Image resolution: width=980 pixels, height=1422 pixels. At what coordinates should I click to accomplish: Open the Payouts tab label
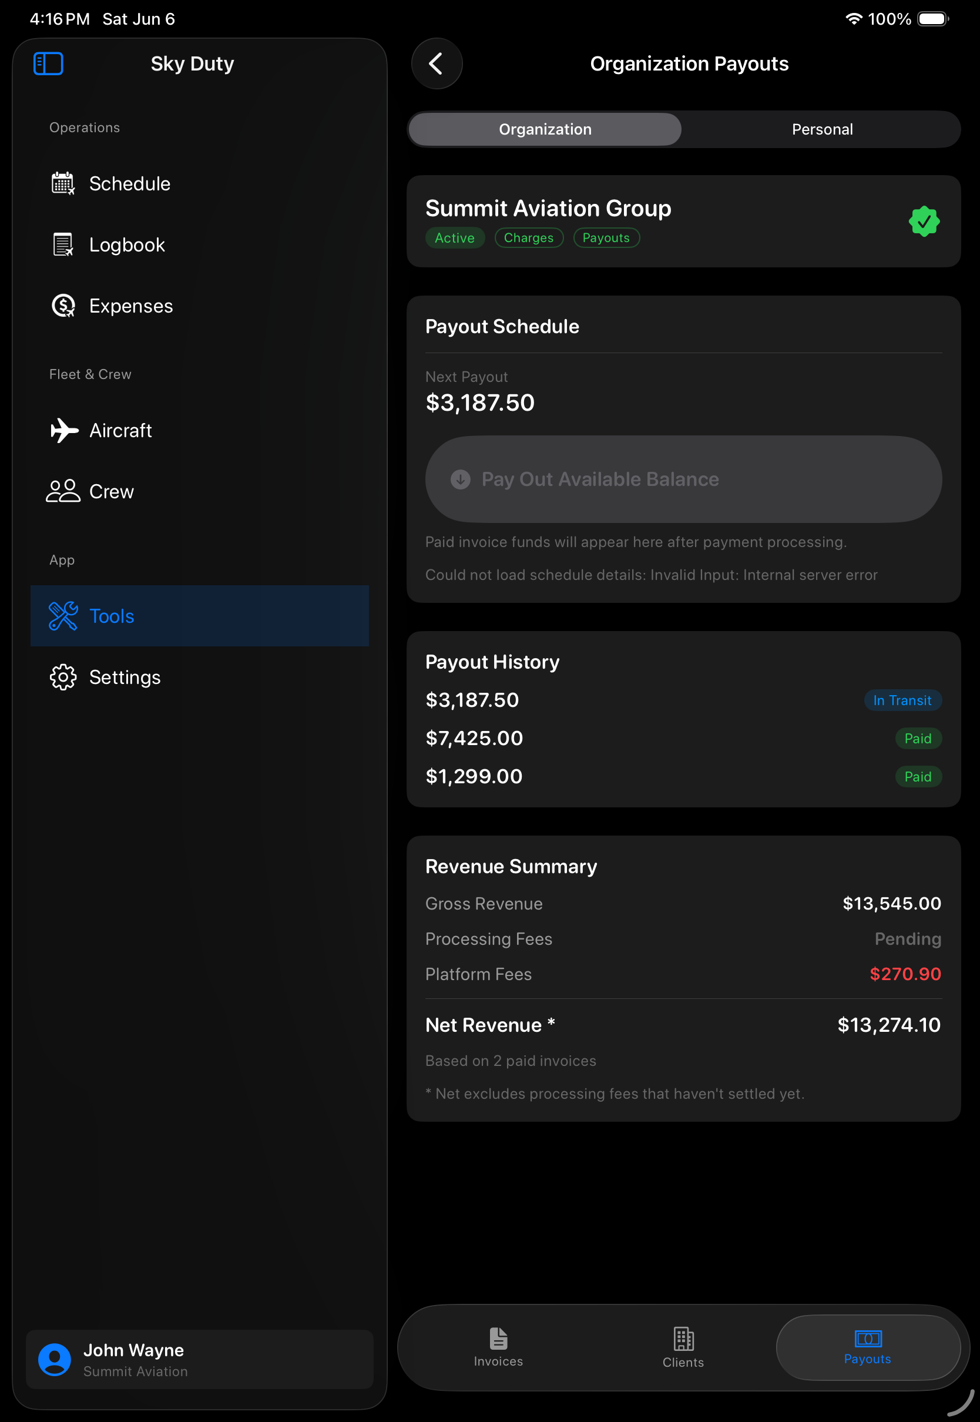(x=867, y=1359)
